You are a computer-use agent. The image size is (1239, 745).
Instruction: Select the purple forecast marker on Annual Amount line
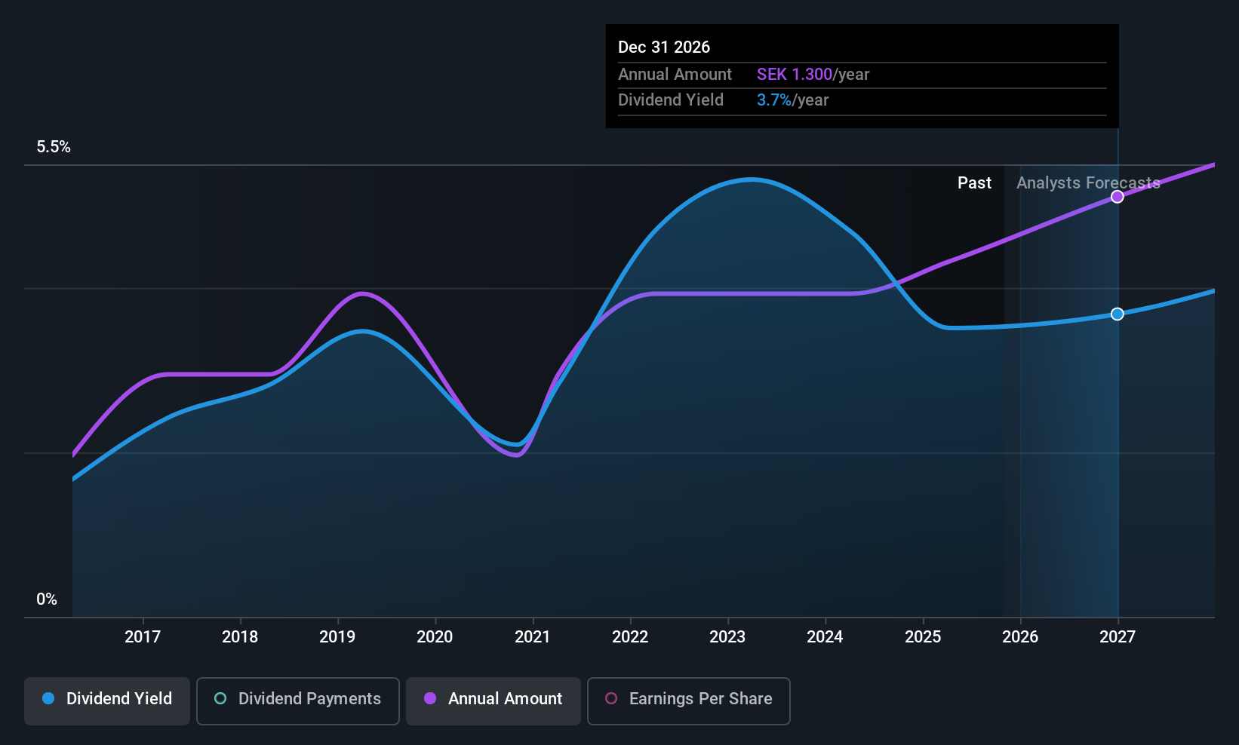[1118, 196]
